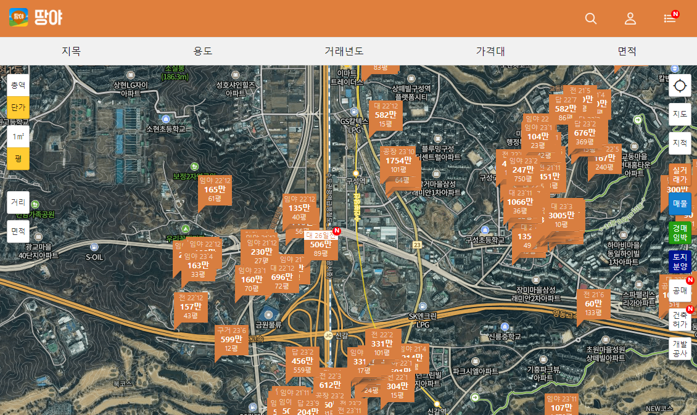Select the 답 23'2 676만 marker

[585, 133]
